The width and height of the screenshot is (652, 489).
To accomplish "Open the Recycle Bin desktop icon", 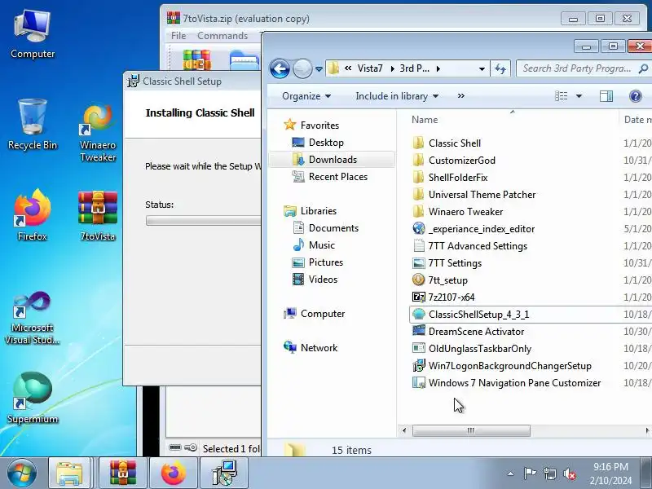I will (x=33, y=125).
